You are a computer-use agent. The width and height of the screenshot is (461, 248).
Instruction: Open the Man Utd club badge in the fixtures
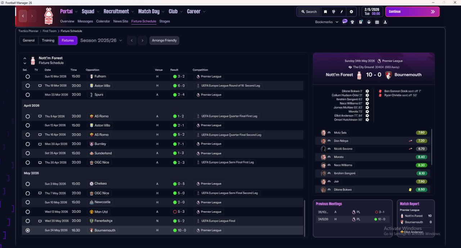tap(91, 212)
